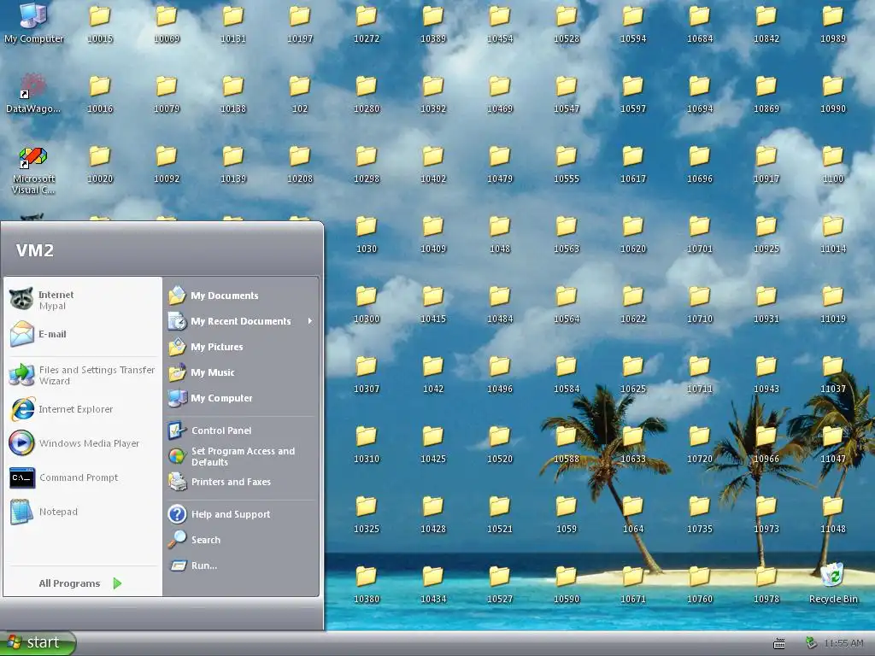The image size is (875, 656).
Task: Select folder 10684 on desktop
Action: (700, 23)
